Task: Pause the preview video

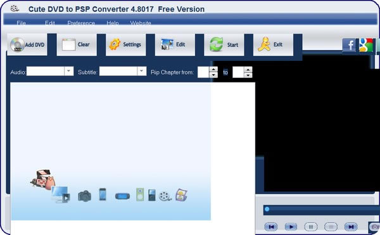Action: [x=311, y=227]
